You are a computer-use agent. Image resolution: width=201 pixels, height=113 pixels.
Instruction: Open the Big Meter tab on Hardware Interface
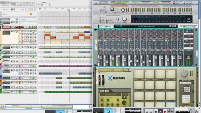click(156, 3)
